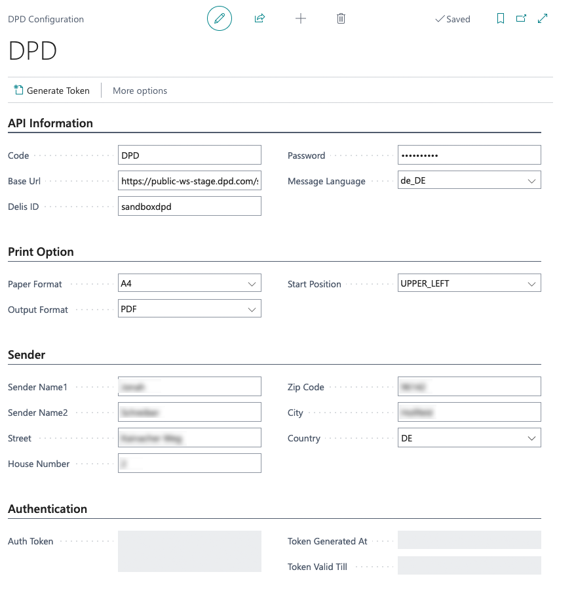Click the bookmark icon

coord(501,18)
